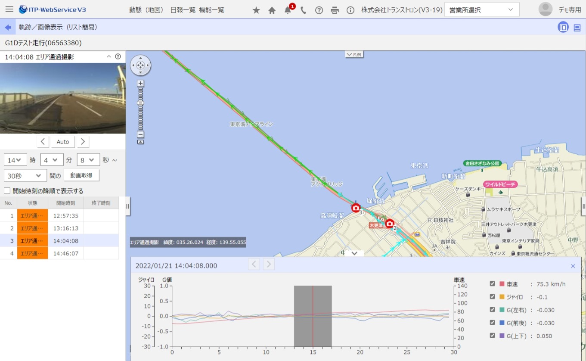Viewport: 586px width, 361px height.
Task: Show next image with right arrow
Action: [x=83, y=142]
